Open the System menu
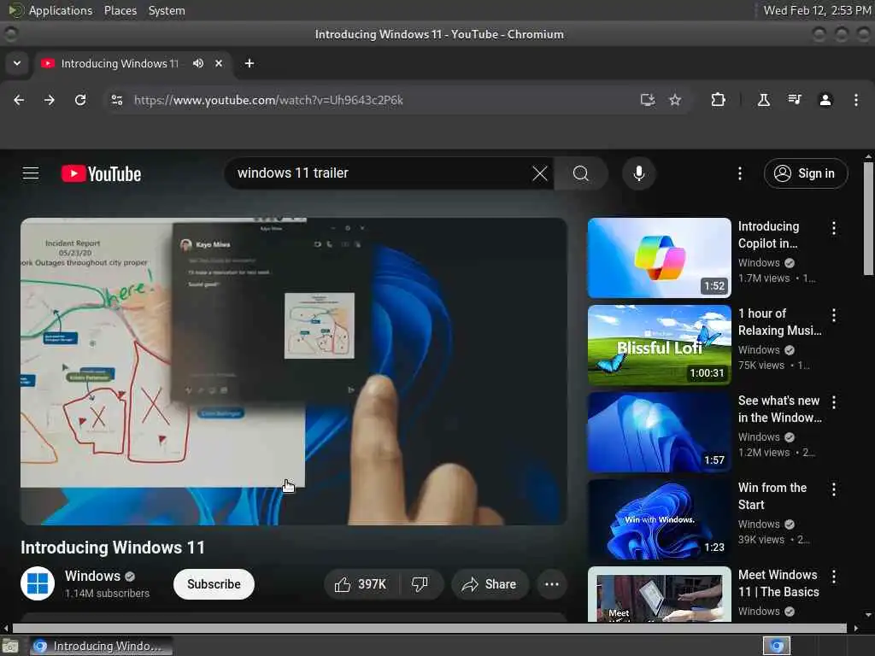The width and height of the screenshot is (875, 656). [167, 10]
